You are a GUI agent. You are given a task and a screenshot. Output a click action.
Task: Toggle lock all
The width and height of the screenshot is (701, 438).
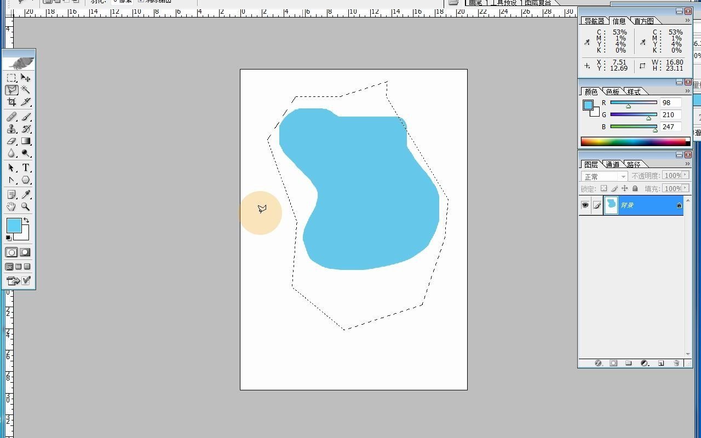pos(635,188)
